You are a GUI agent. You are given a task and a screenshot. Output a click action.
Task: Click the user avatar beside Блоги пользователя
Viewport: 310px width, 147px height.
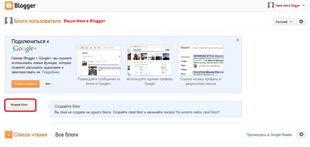pos(9,21)
